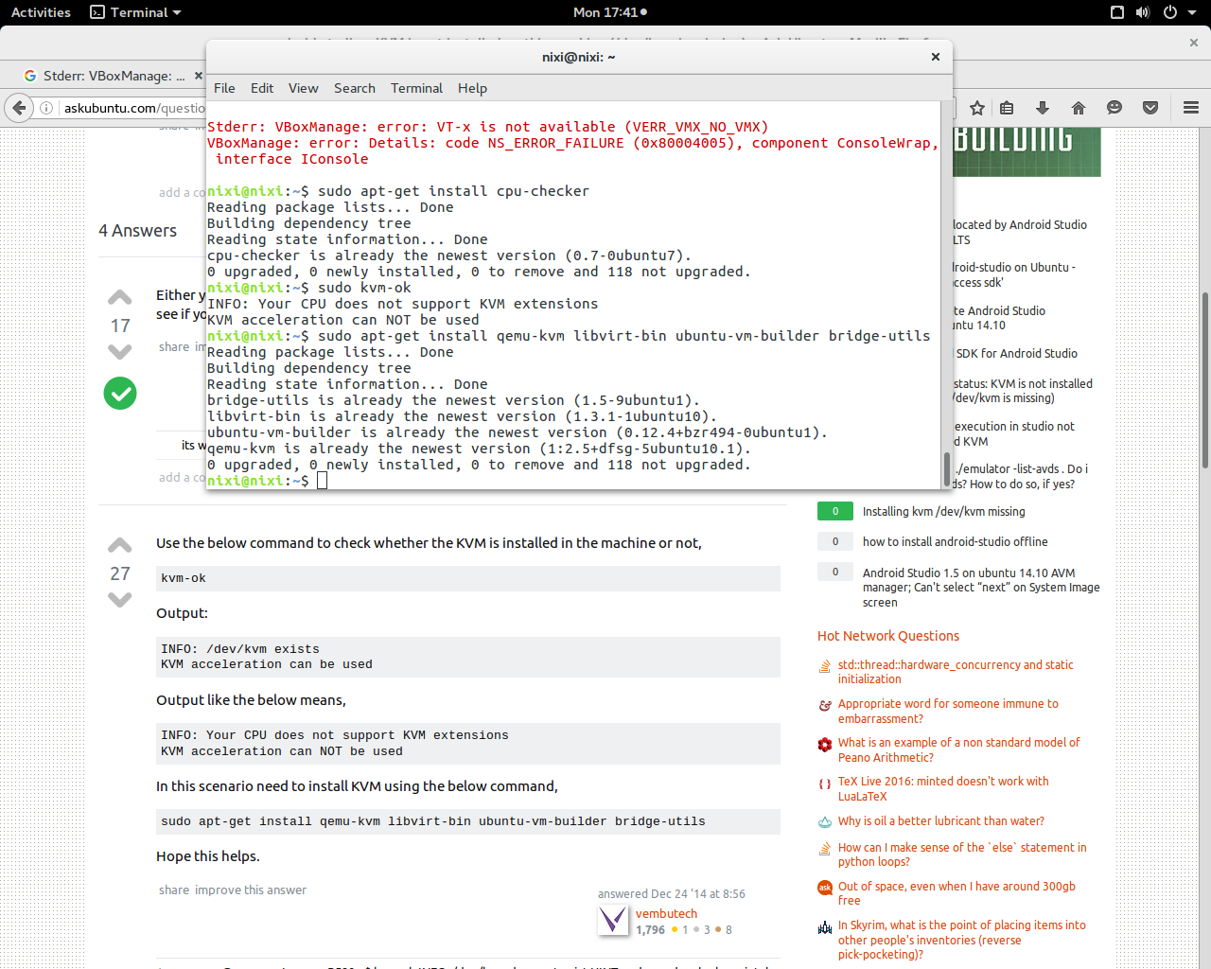
Task: Open the volume icon in the top bar
Action: pos(1143,12)
